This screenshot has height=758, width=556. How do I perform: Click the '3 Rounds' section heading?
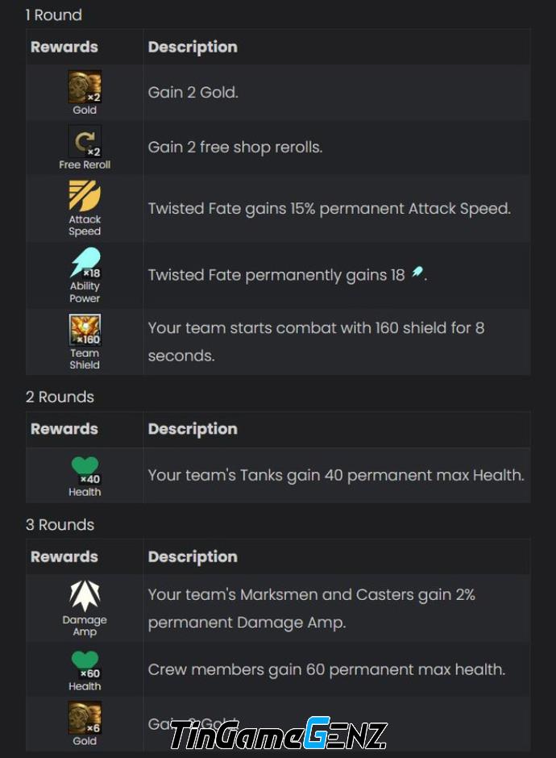pos(60,524)
